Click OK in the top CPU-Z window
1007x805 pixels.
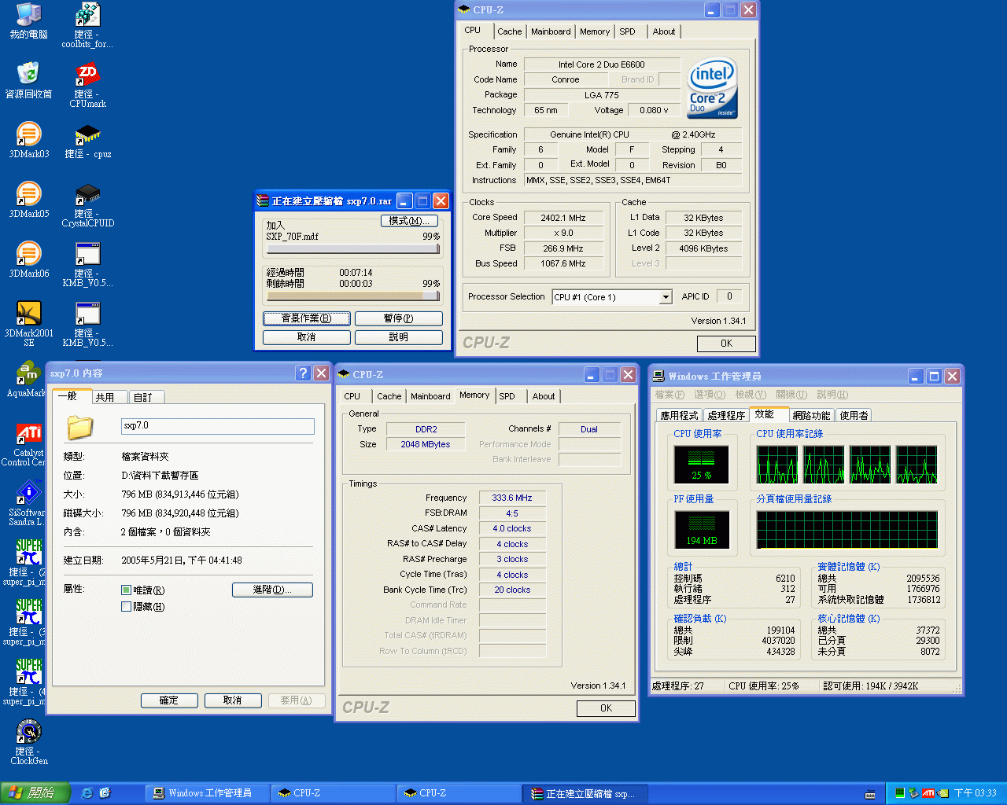point(726,344)
